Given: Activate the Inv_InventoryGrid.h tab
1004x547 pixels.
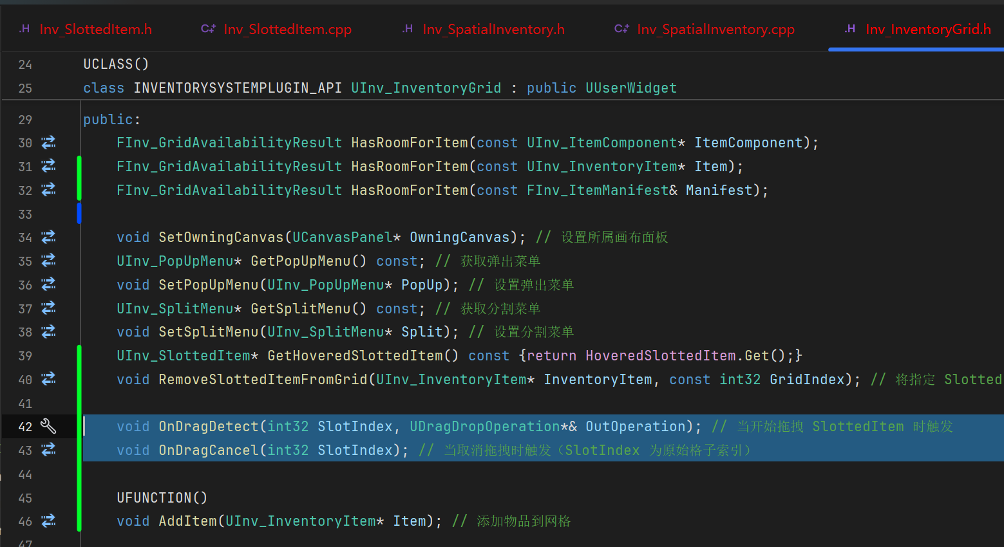Looking at the screenshot, I should [917, 29].
